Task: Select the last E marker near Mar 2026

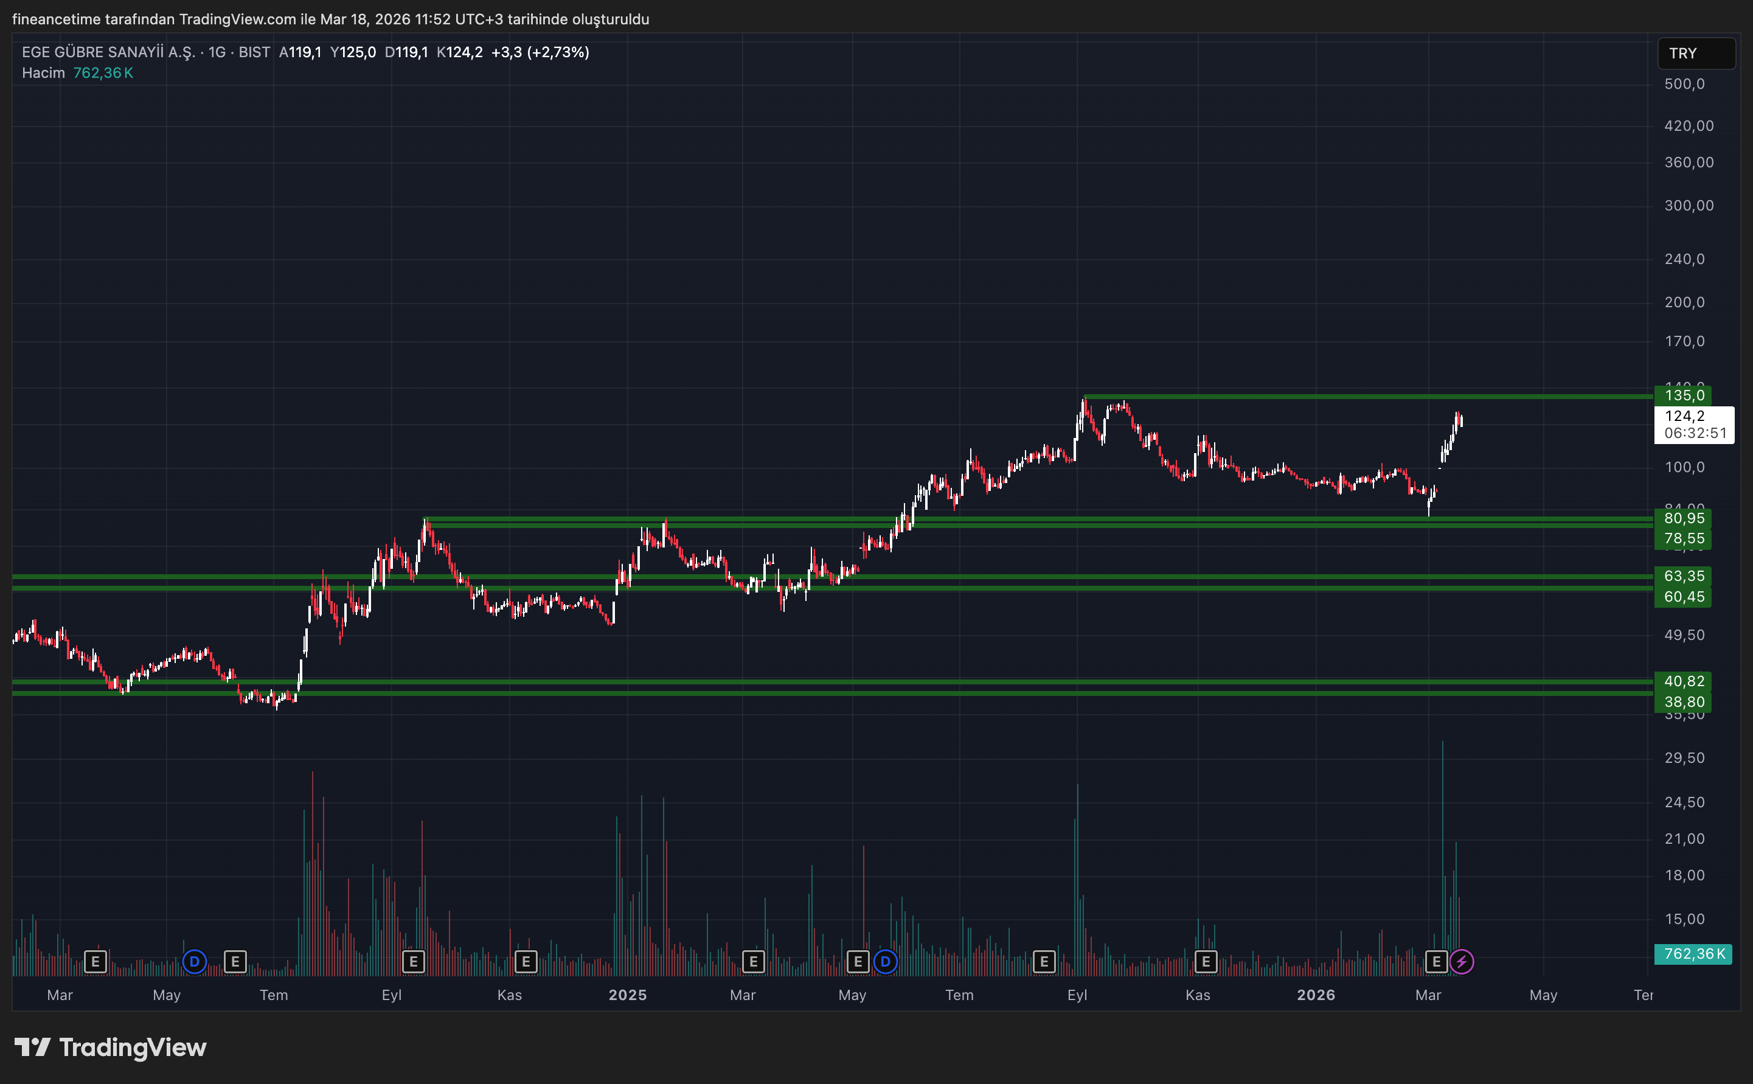Action: point(1436,961)
